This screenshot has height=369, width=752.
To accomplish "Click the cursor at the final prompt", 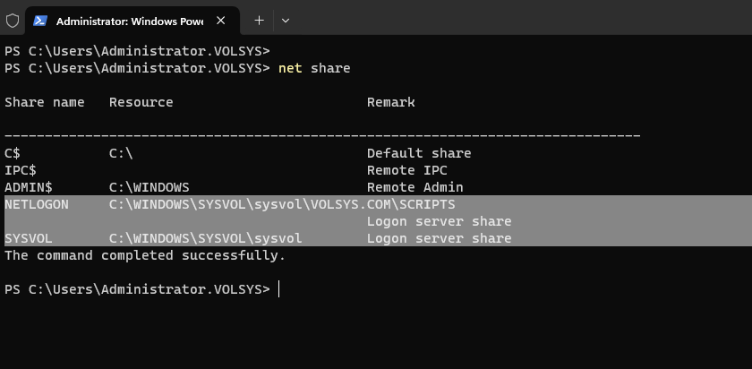I will [x=278, y=289].
